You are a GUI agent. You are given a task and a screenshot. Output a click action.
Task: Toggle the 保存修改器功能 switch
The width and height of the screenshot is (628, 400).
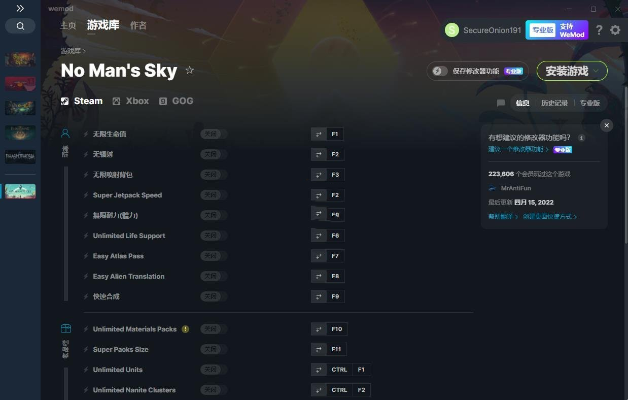click(440, 72)
